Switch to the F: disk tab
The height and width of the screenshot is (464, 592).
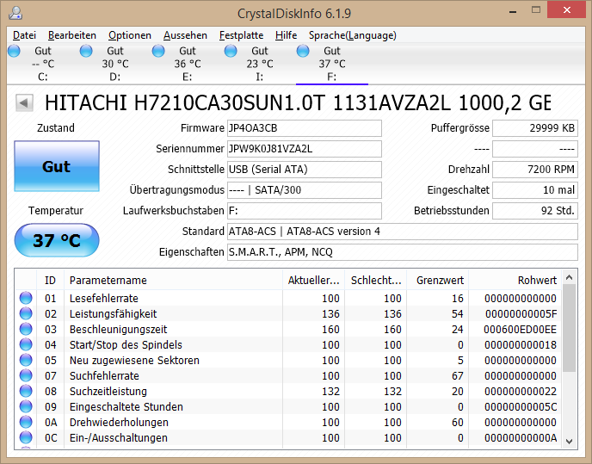pyautogui.click(x=332, y=64)
